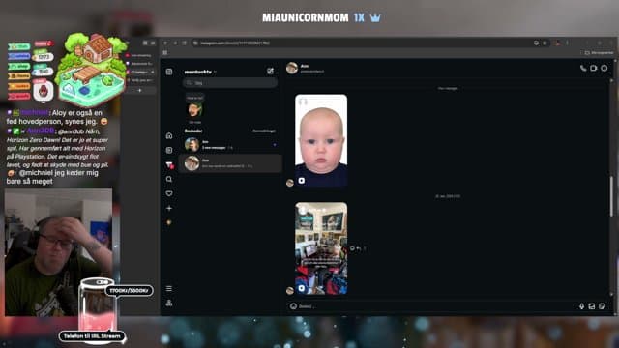Select the Instagram vertical tab
Viewport: 619px width, 348px height.
click(x=140, y=72)
